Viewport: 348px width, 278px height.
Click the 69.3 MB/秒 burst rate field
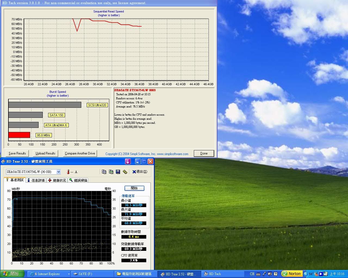pos(134,249)
